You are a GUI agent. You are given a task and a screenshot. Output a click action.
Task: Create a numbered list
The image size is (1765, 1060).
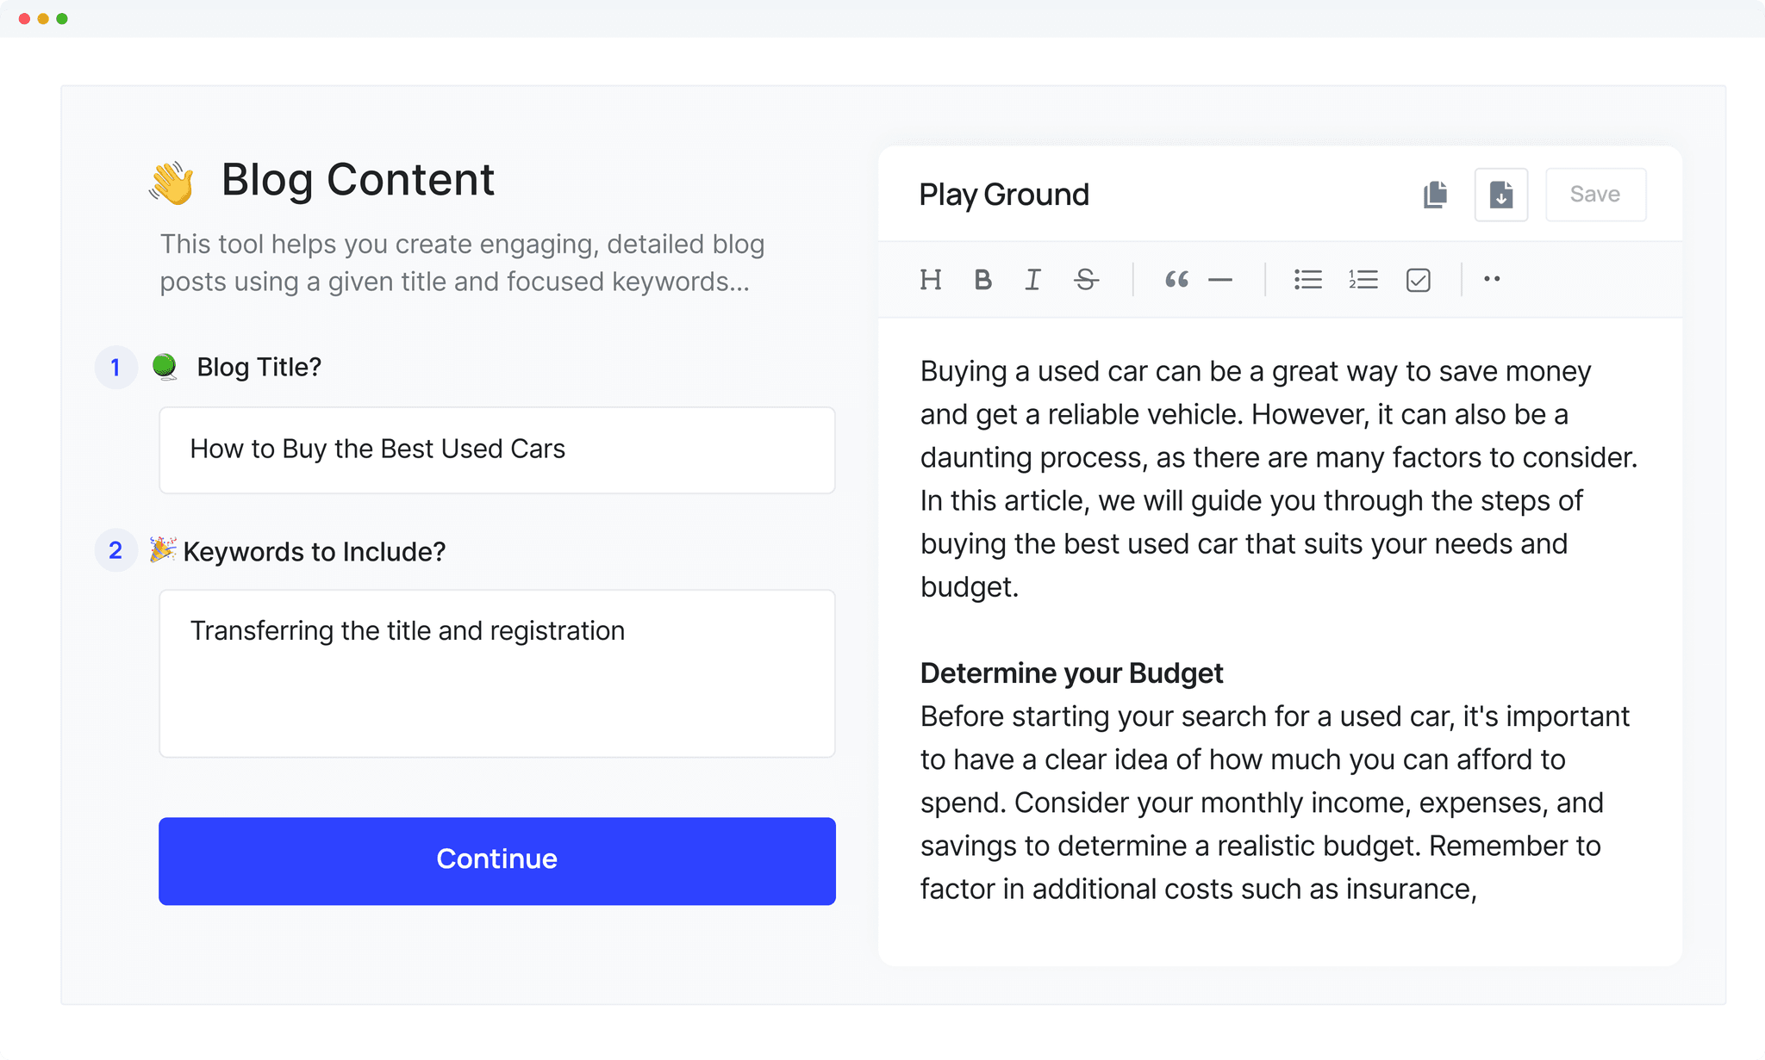point(1363,279)
